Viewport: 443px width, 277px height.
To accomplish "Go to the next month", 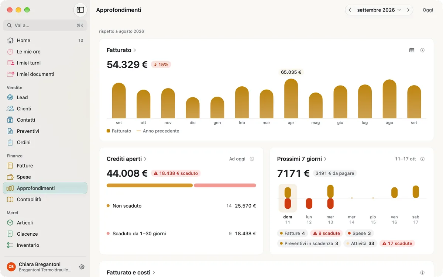I will [x=408, y=10].
